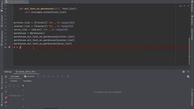Click Show Execution Point icon
The width and height of the screenshot is (194, 109).
[38, 76]
